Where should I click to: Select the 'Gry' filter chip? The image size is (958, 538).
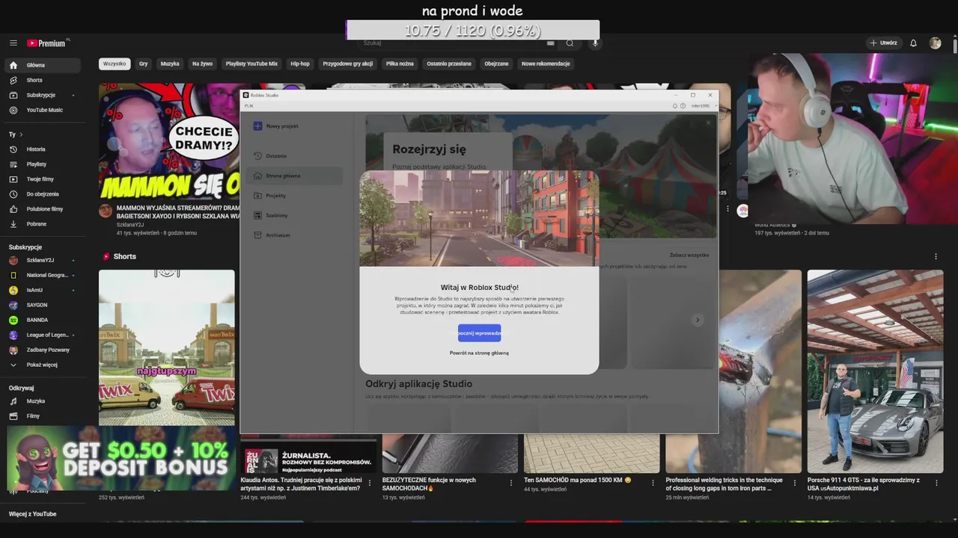(143, 64)
